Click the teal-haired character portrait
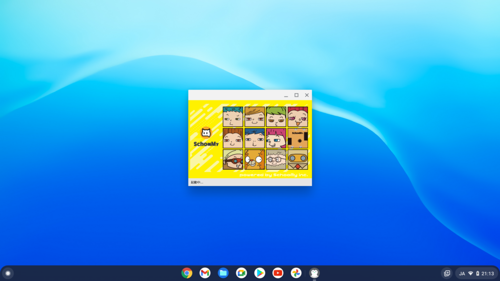The height and width of the screenshot is (281, 500). click(233, 117)
